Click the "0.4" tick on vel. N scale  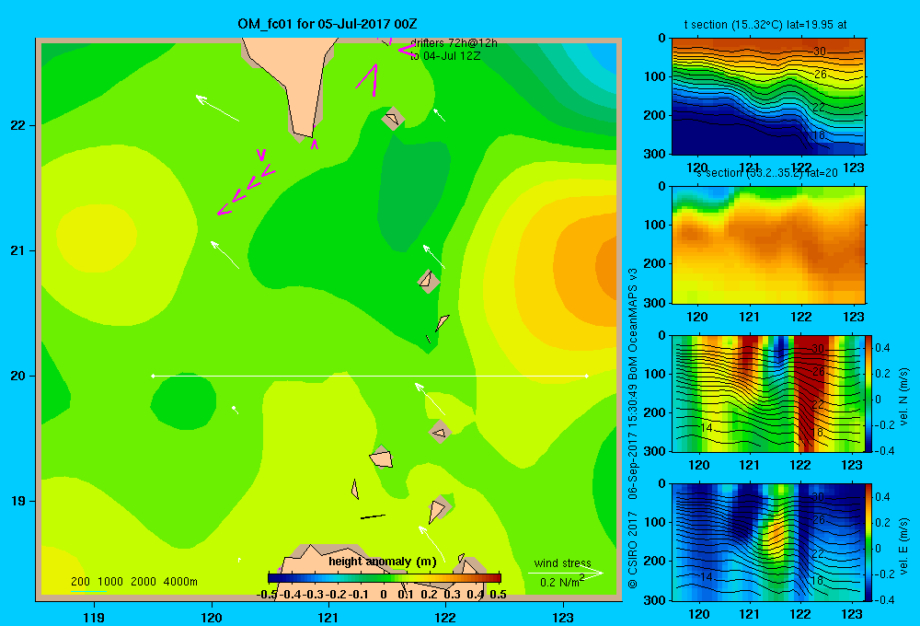tap(882, 348)
